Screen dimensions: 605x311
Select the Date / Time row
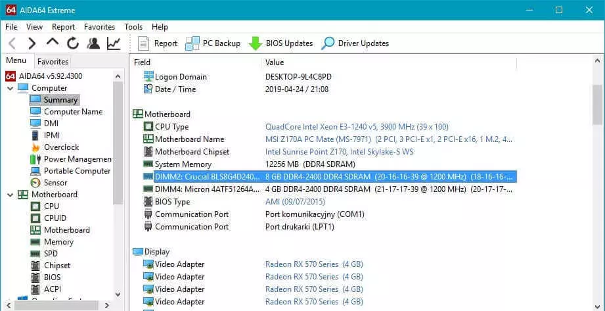pos(330,89)
